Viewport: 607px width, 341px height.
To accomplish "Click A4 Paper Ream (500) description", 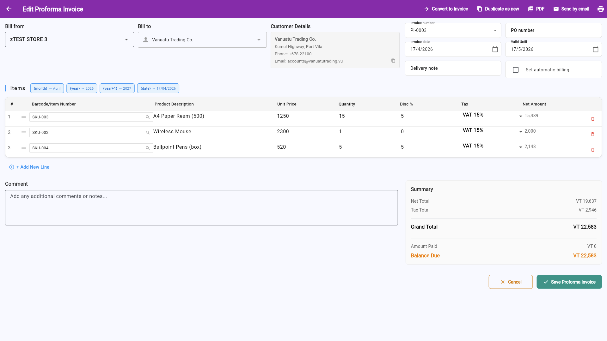I will (x=179, y=116).
